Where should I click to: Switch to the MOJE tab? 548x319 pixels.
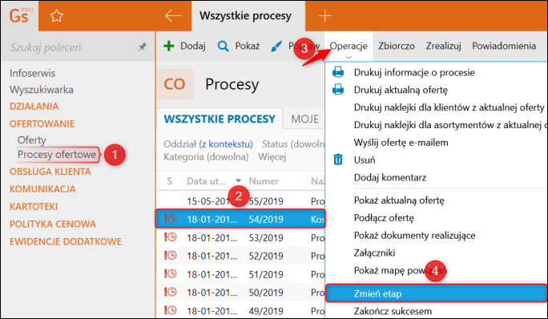coord(304,119)
